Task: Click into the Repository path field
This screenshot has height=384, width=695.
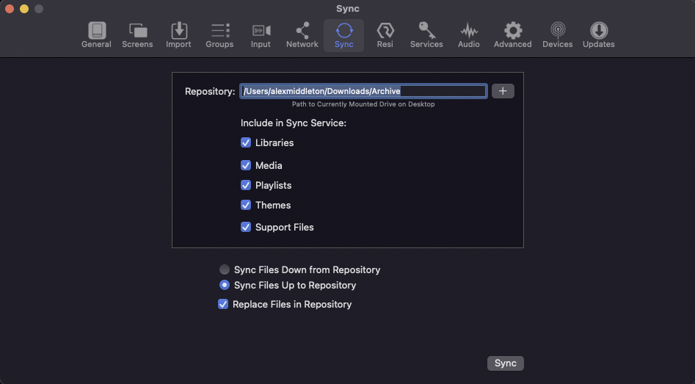Action: (x=363, y=91)
